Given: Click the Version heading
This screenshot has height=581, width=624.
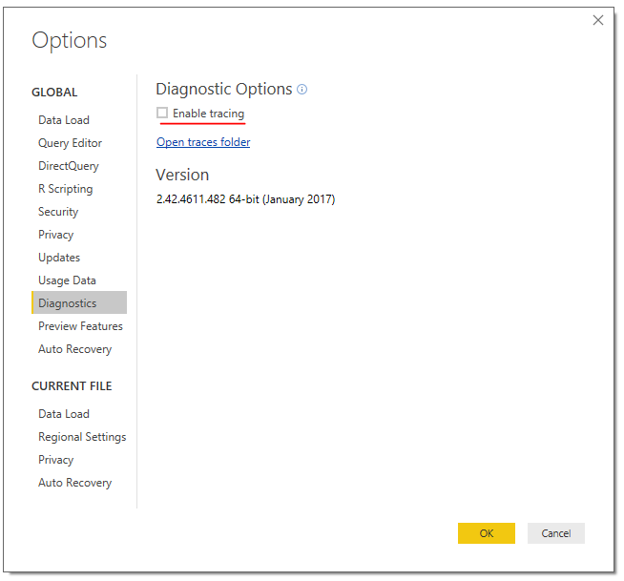Looking at the screenshot, I should [x=182, y=176].
